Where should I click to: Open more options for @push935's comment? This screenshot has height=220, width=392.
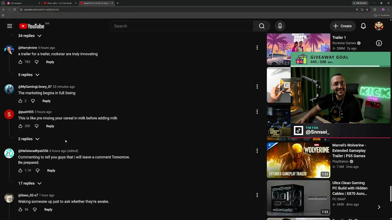click(257, 112)
